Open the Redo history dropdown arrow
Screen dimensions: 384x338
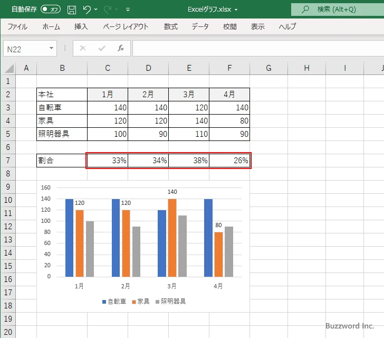click(x=117, y=10)
